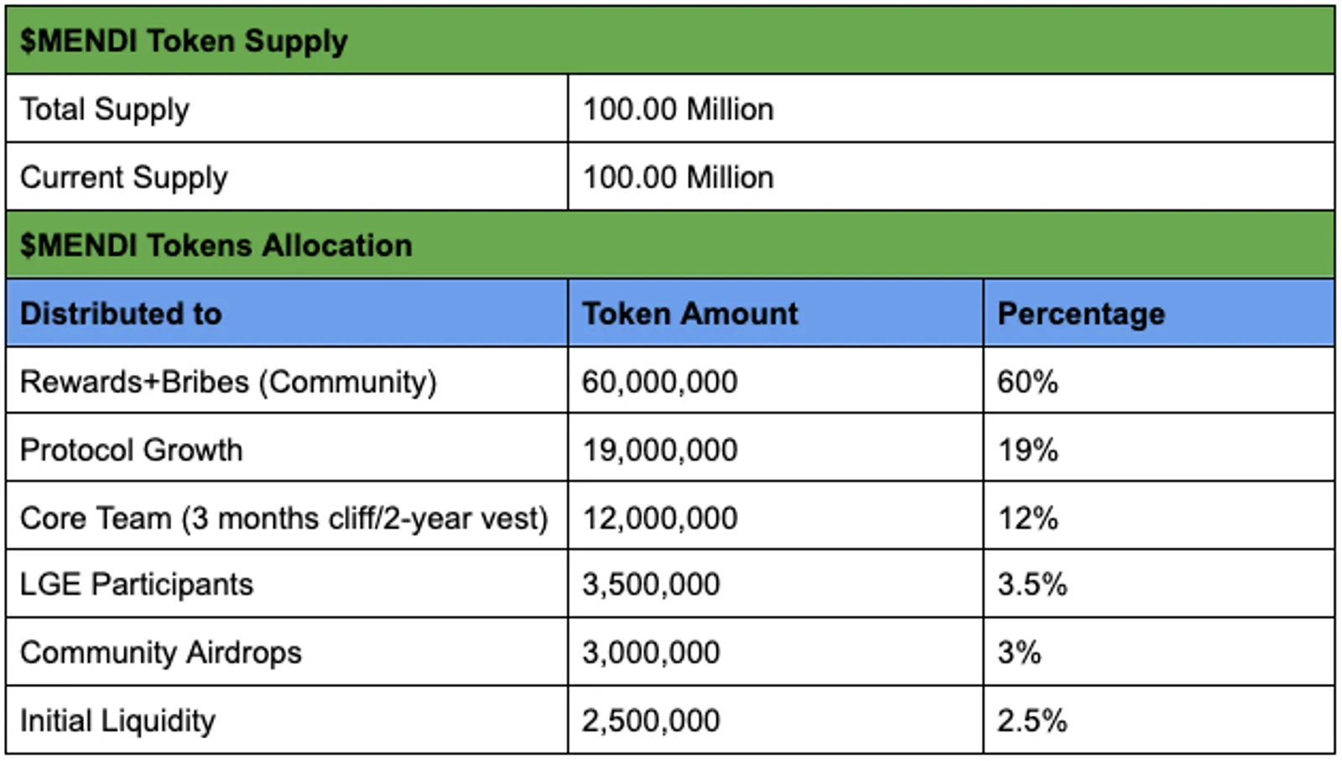Screen dimensions: 1342x761
Task: Click the Current Supply label cell
Action: (287, 177)
